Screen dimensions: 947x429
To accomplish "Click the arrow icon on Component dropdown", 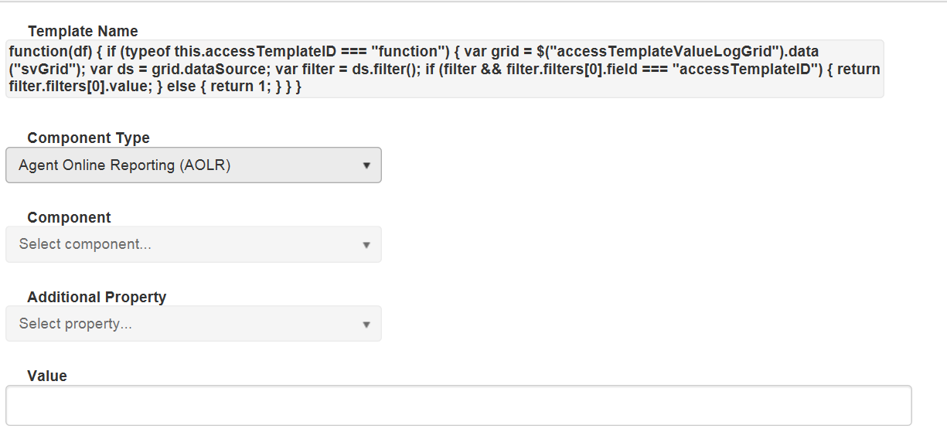I will 366,245.
